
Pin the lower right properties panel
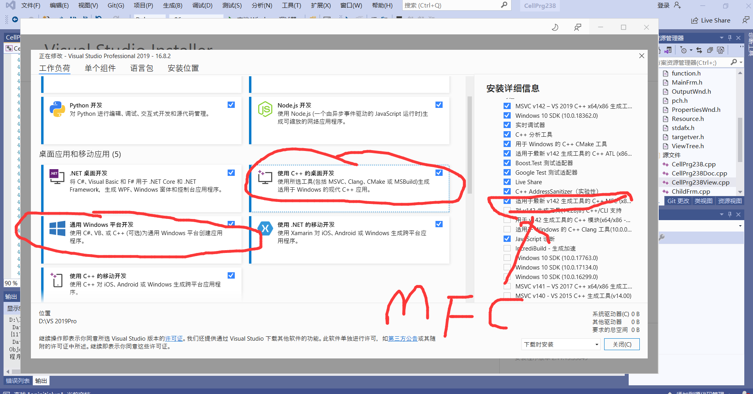click(x=730, y=214)
